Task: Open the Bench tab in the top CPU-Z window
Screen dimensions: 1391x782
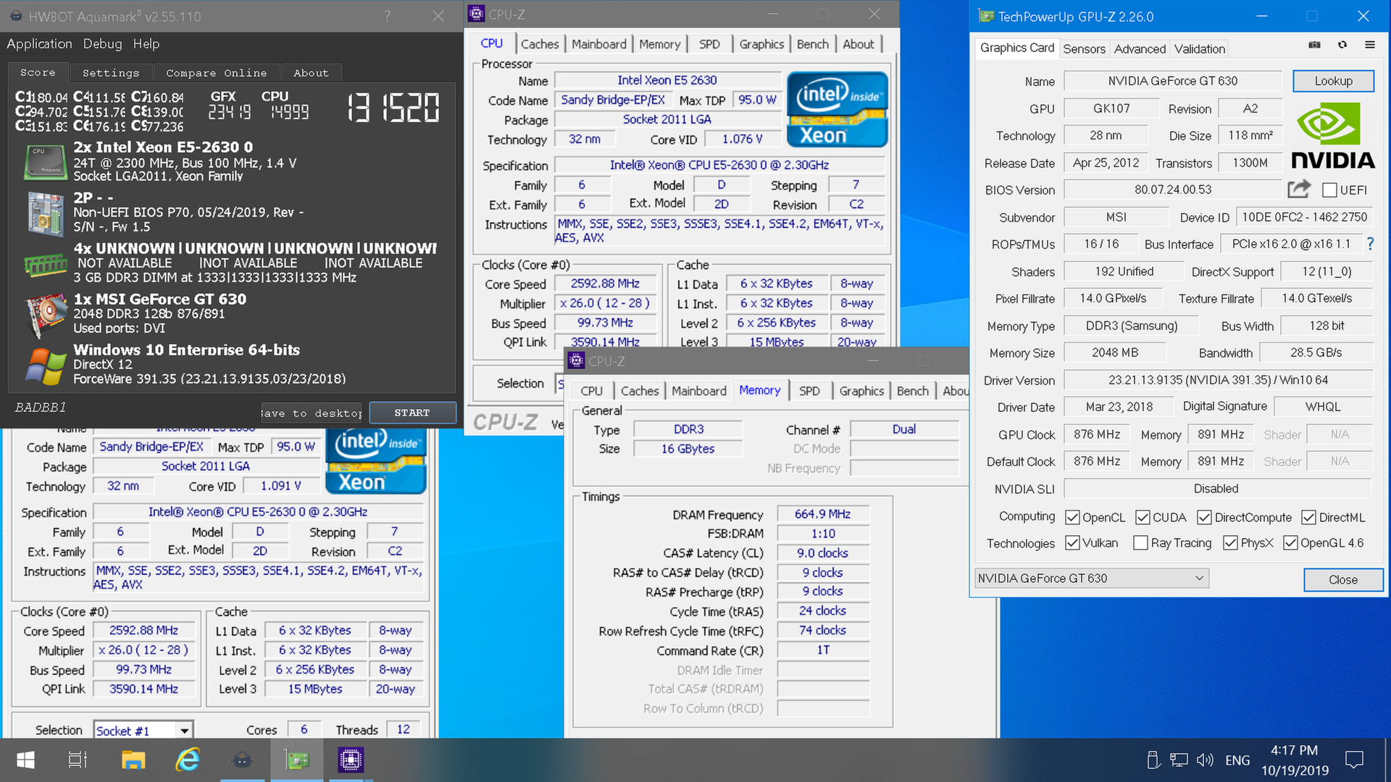Action: [x=812, y=44]
